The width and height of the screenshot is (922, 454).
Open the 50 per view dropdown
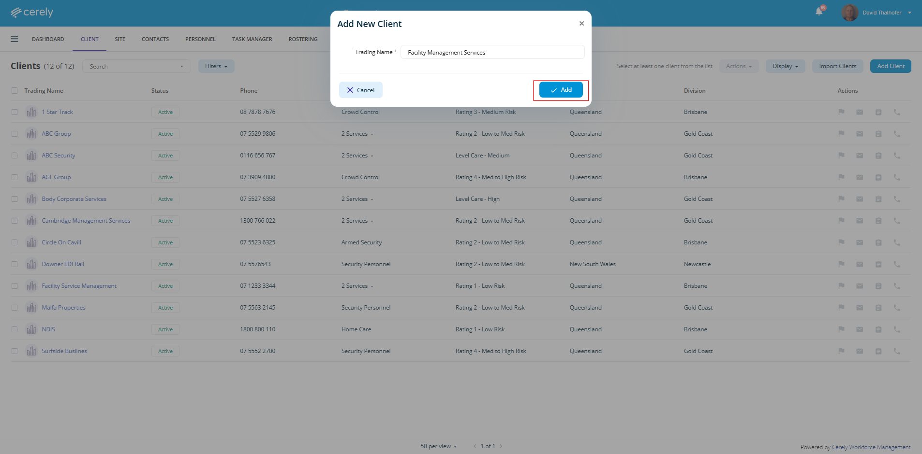pos(438,446)
